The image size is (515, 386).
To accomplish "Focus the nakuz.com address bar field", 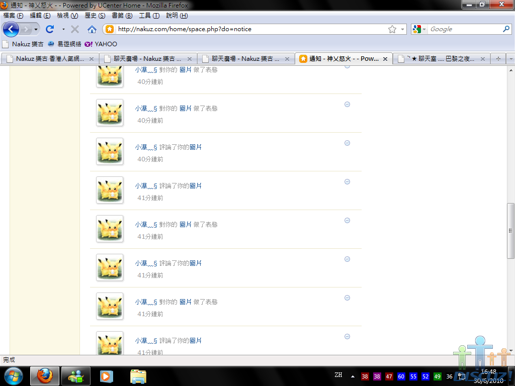I will click(251, 29).
